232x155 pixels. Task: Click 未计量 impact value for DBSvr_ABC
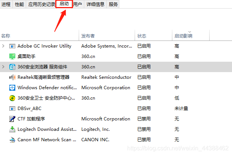click(x=181, y=109)
